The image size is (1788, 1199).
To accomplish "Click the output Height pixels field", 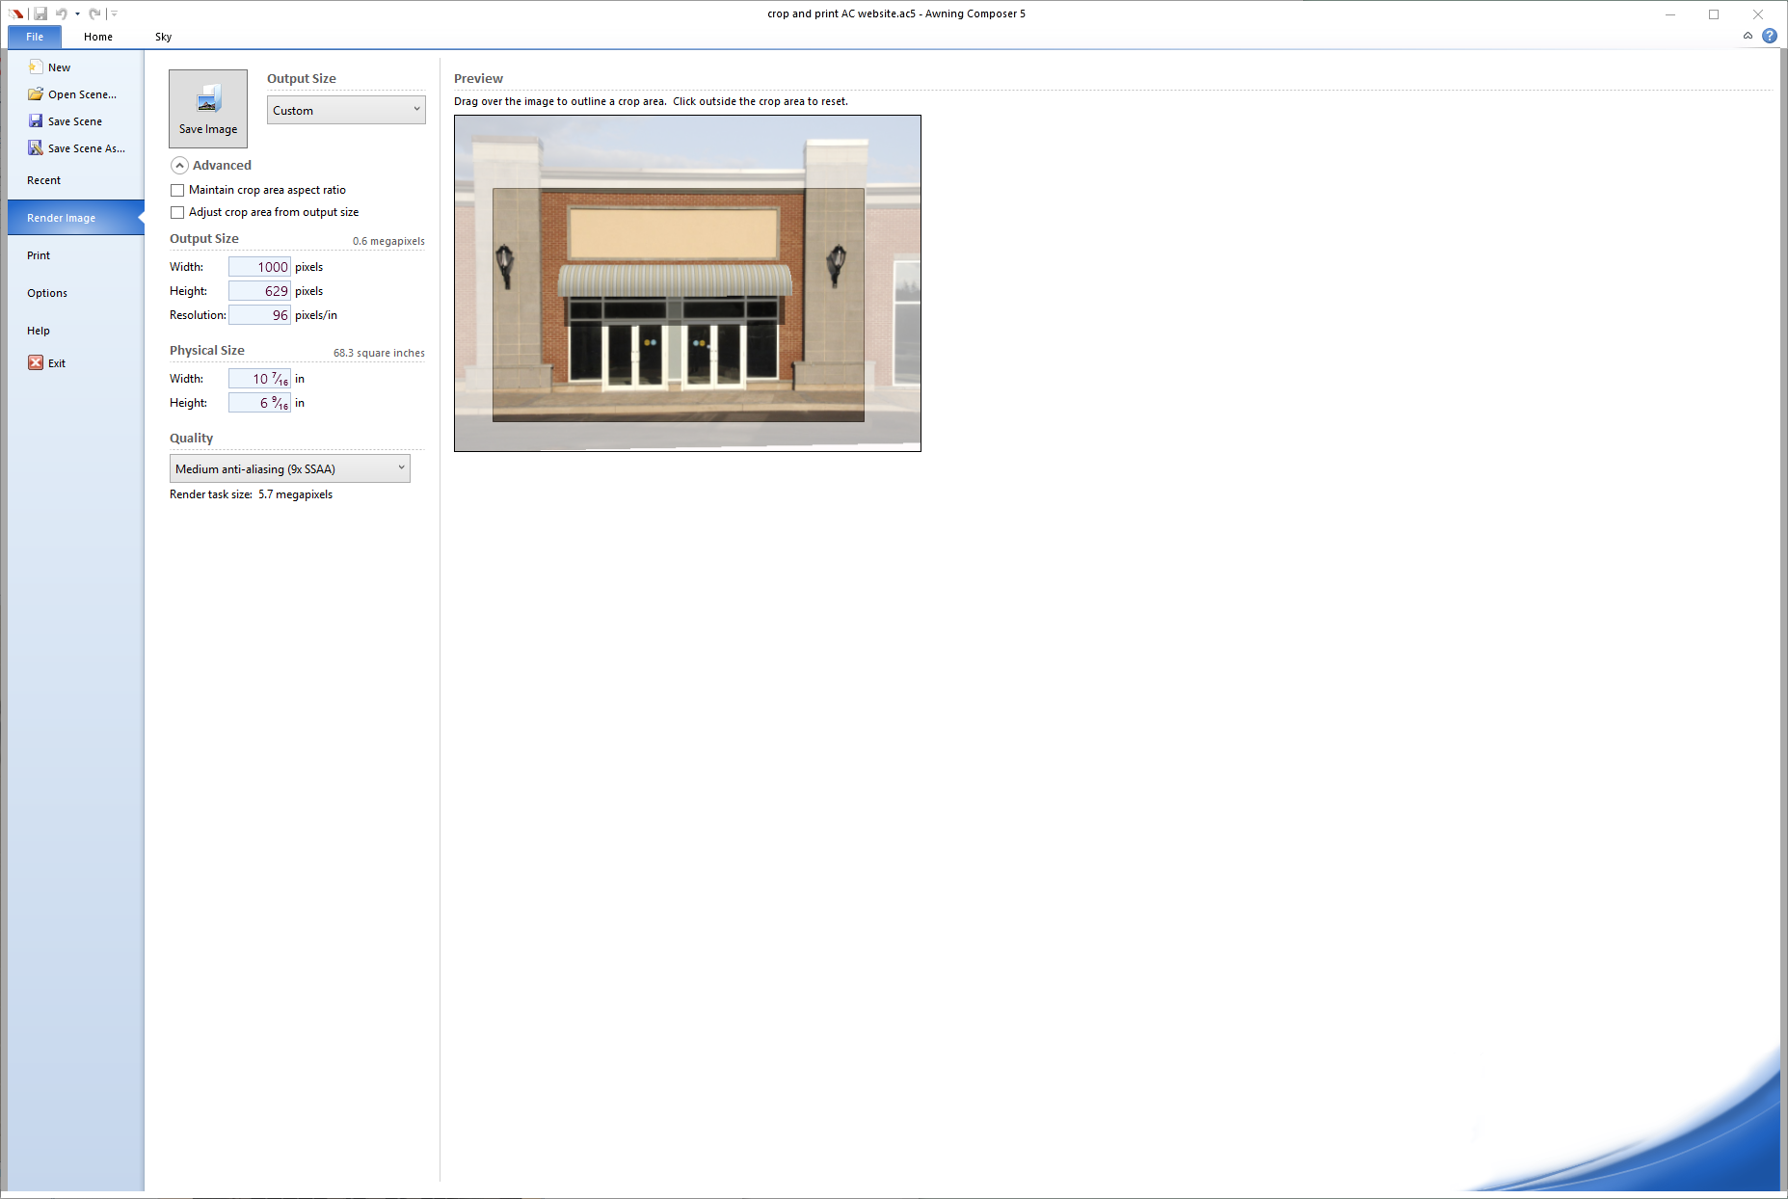I will tap(259, 291).
